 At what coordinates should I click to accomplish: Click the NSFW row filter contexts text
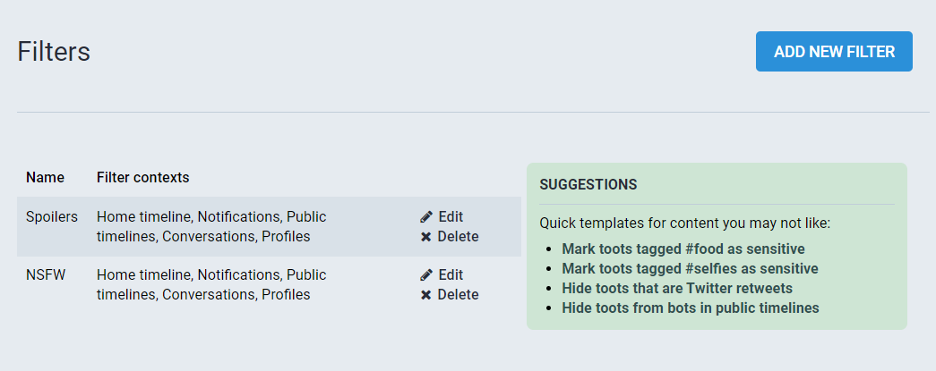tap(211, 284)
